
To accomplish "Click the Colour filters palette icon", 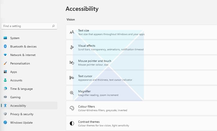I will (72, 108).
